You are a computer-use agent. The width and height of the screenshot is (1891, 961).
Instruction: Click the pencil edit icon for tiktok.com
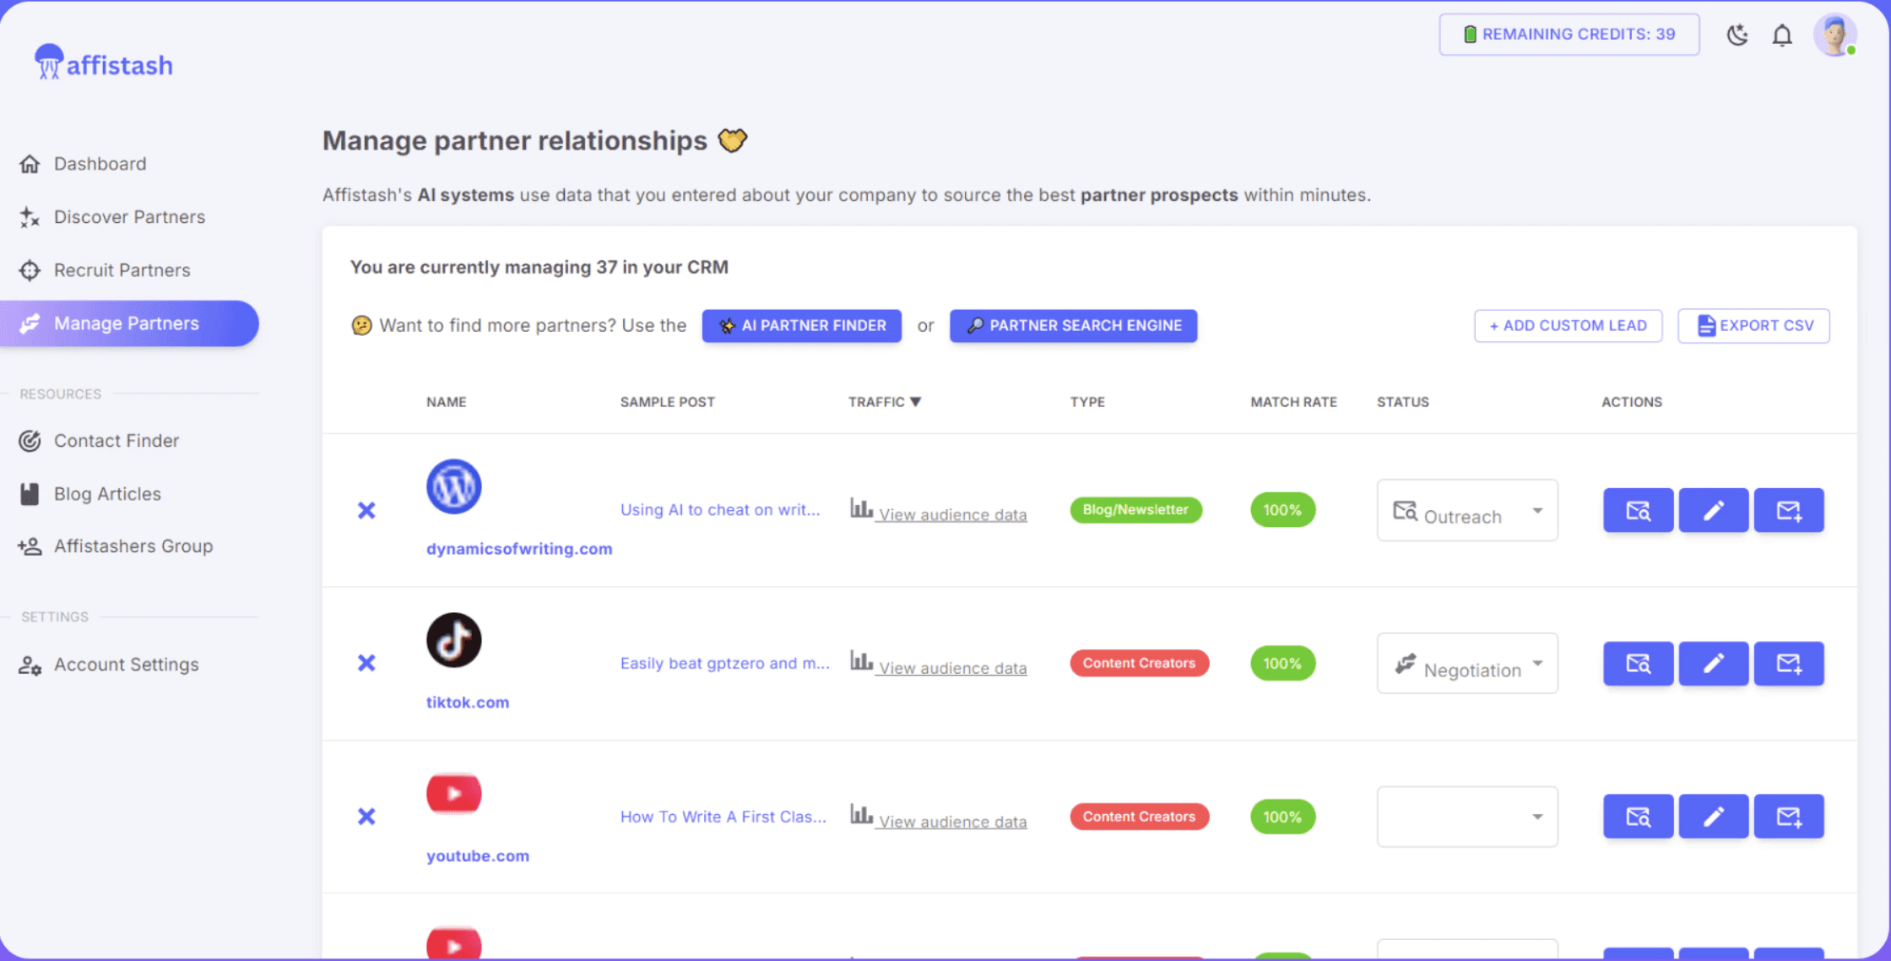(x=1713, y=664)
